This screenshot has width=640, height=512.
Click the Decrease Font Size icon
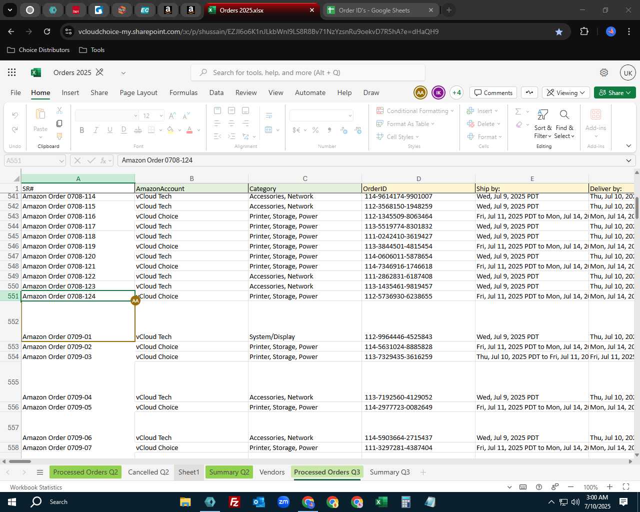click(186, 115)
